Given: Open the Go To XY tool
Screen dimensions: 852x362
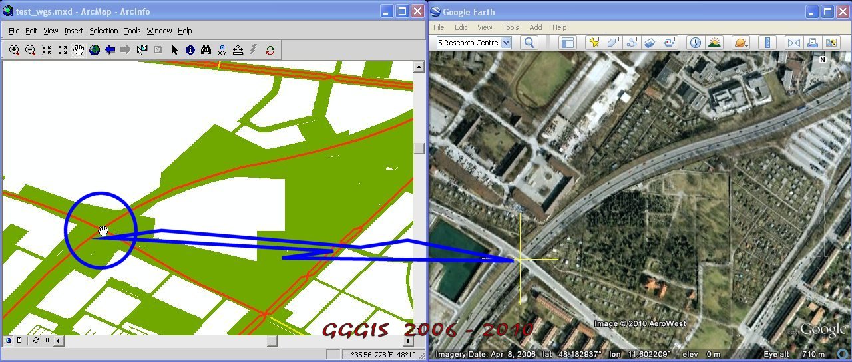Looking at the screenshot, I should point(222,50).
